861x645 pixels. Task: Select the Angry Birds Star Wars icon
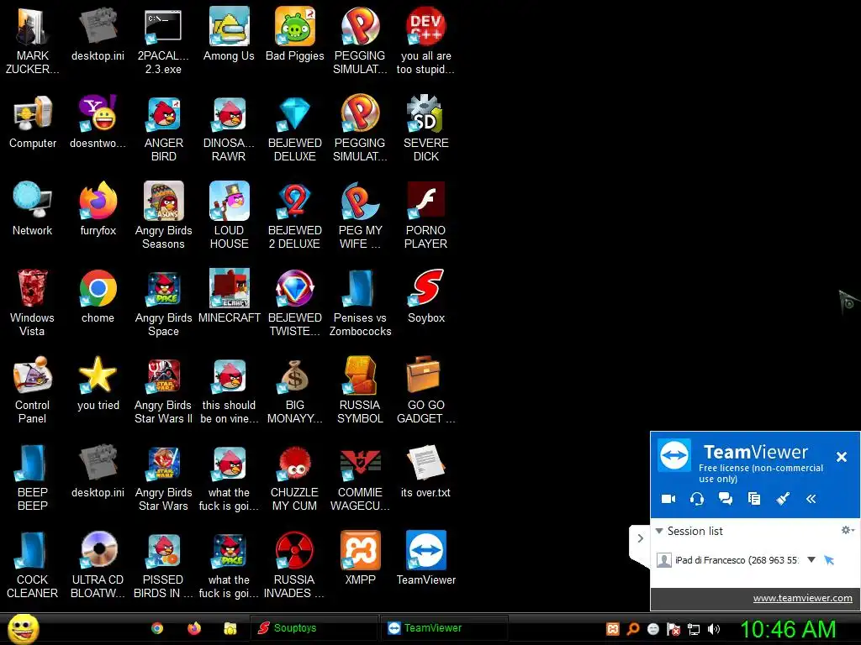164,477
